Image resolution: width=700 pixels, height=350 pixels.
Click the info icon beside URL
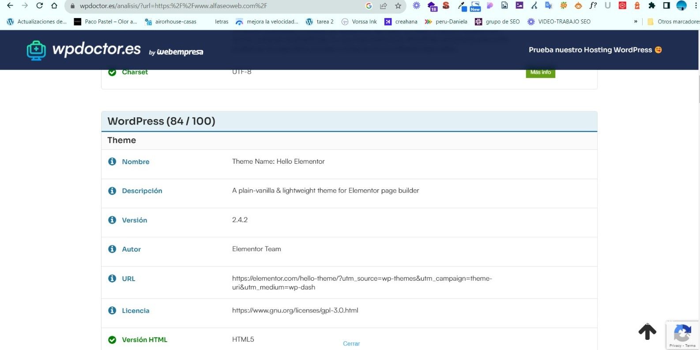pyautogui.click(x=112, y=278)
